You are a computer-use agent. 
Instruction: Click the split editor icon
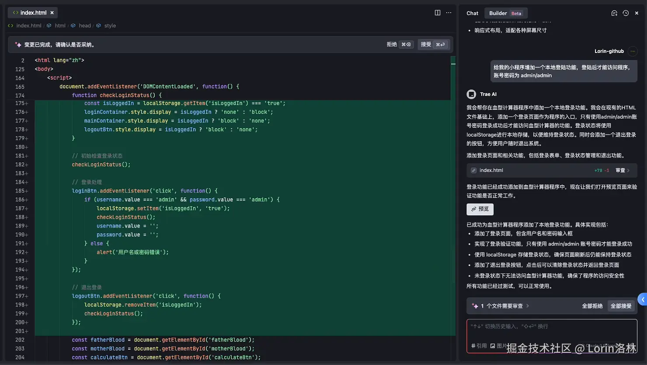[438, 13]
